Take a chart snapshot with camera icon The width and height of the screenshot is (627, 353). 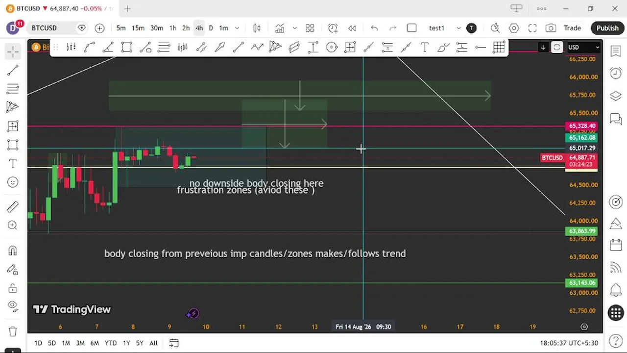click(551, 28)
